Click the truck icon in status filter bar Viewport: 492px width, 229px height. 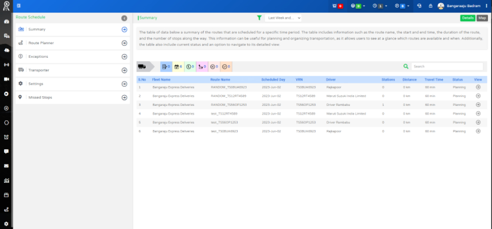pos(142,66)
